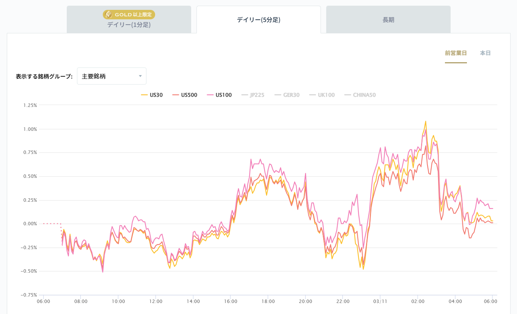
Task: Select the 本日 view link
Action: tap(486, 53)
